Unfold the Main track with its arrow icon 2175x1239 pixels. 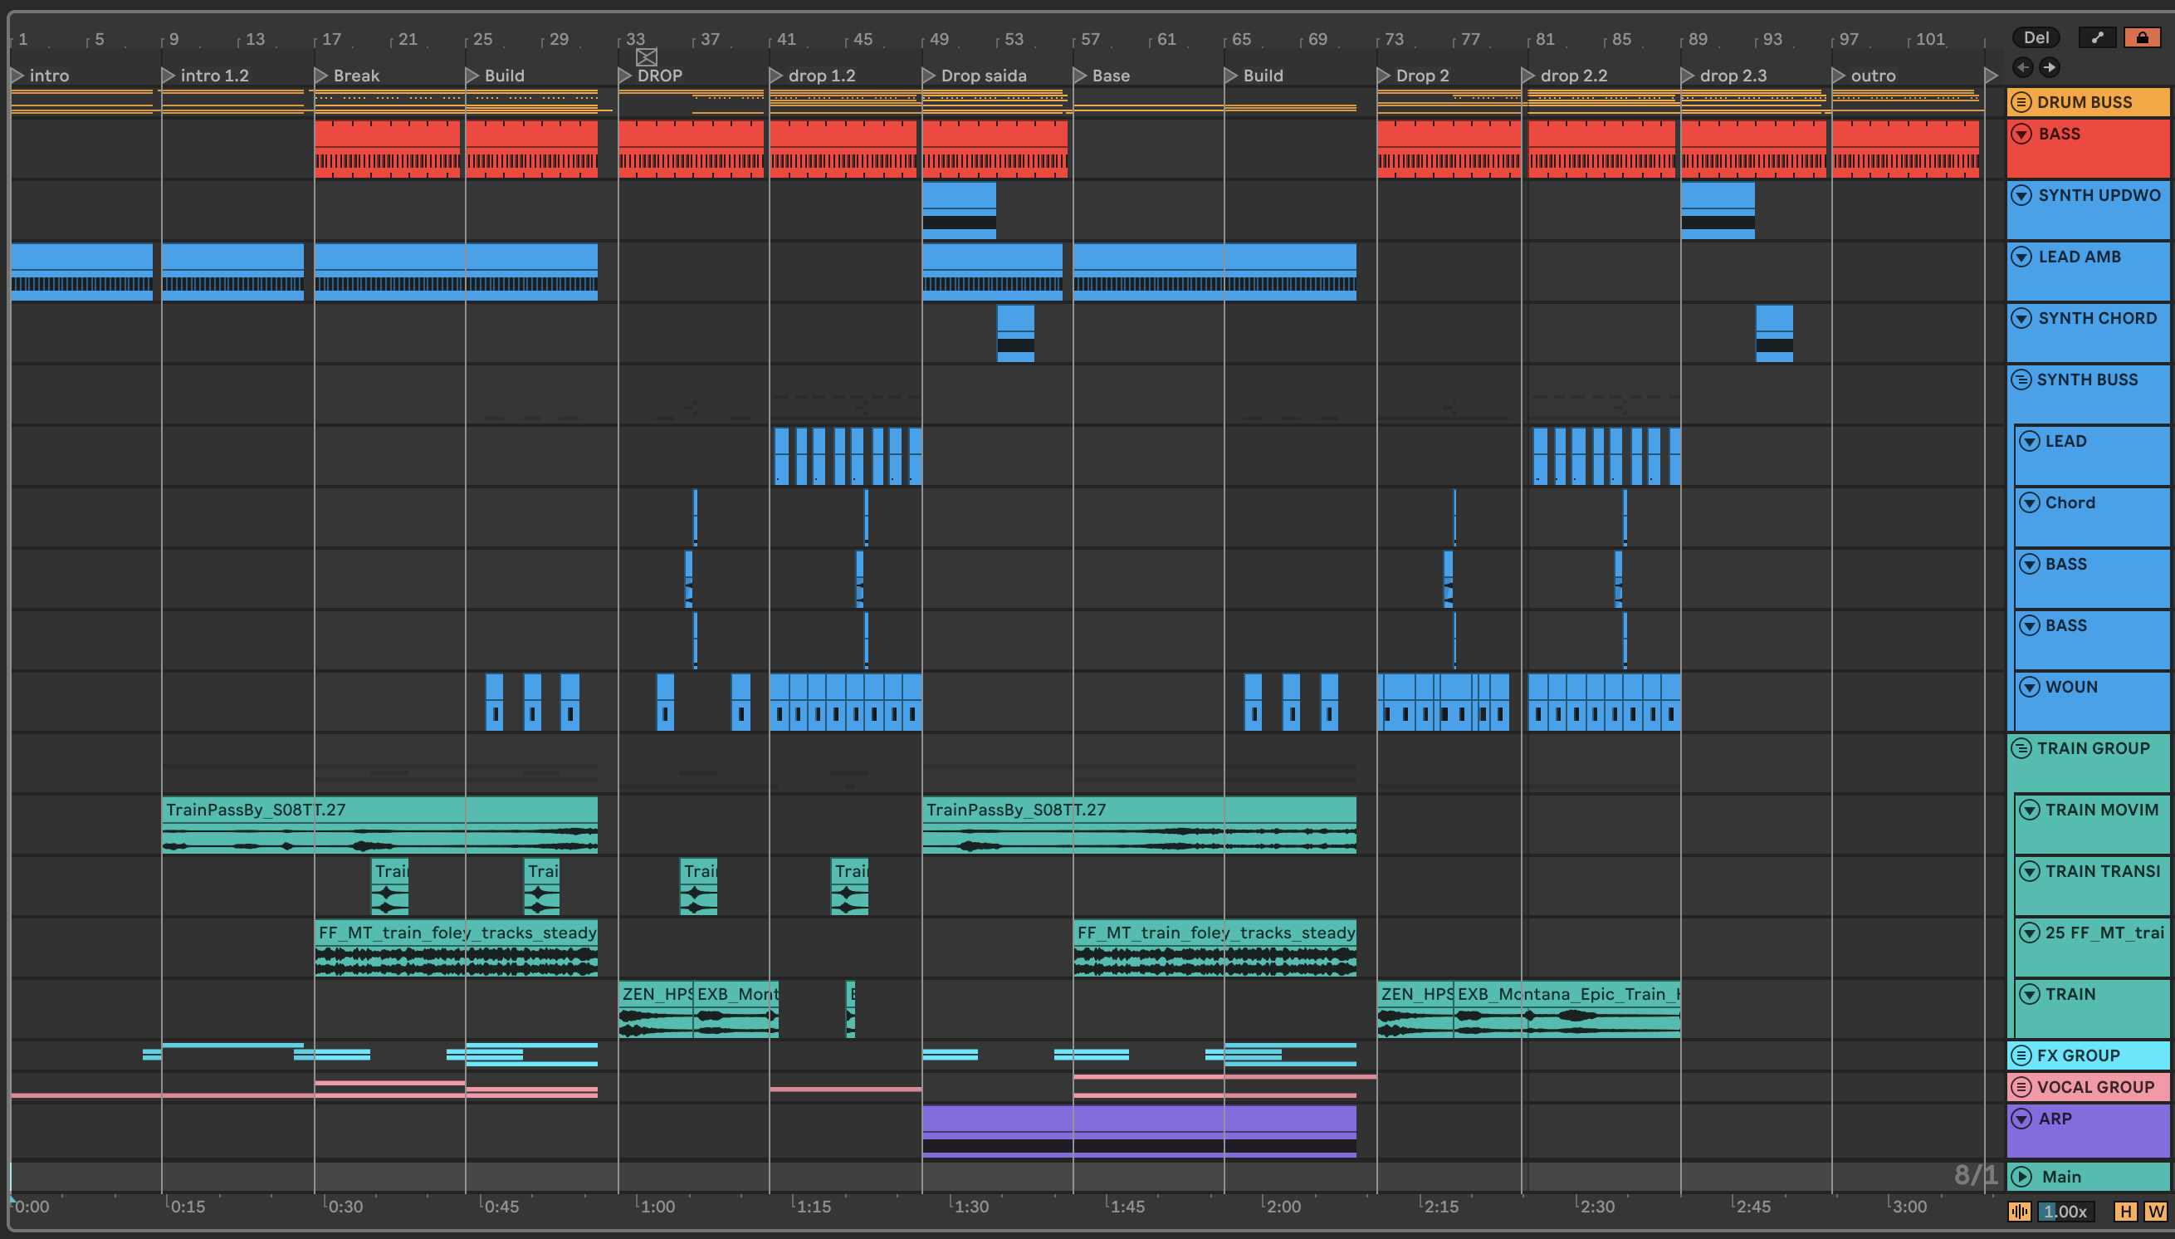click(x=2022, y=1177)
